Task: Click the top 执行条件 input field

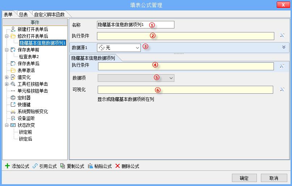Action: [x=186, y=36]
